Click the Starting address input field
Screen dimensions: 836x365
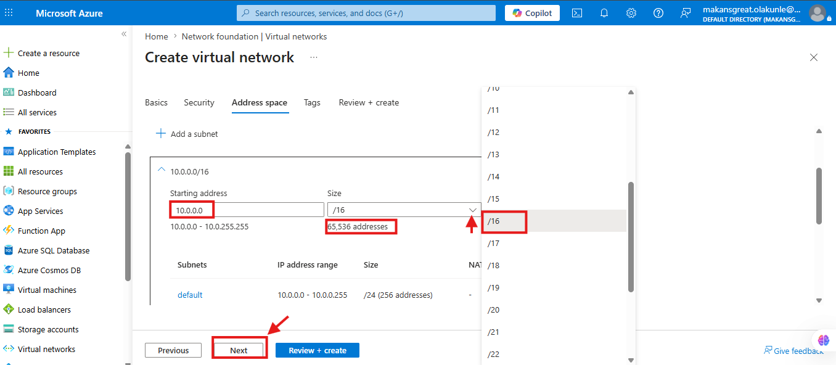click(x=247, y=210)
